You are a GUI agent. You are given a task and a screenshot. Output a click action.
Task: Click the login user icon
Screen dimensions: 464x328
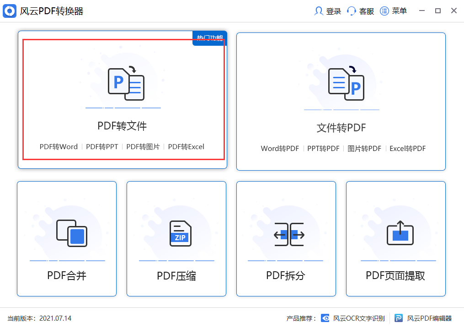(319, 11)
